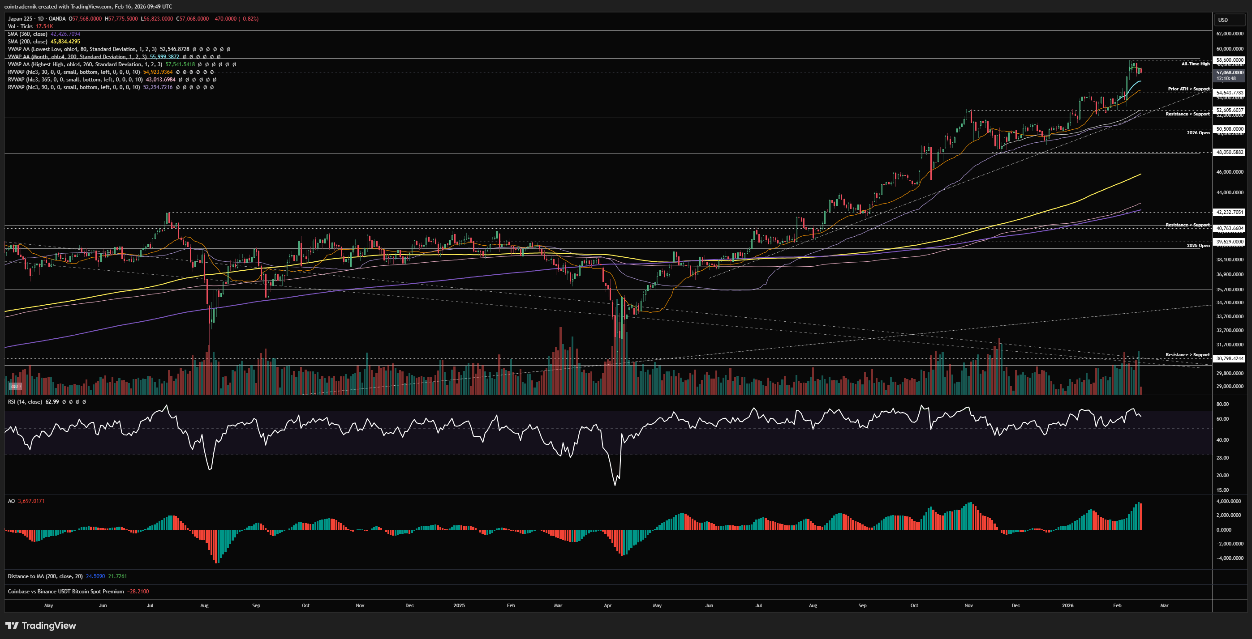This screenshot has width=1252, height=639.
Task: Expand Distance to MA indicator pane
Action: [45, 576]
